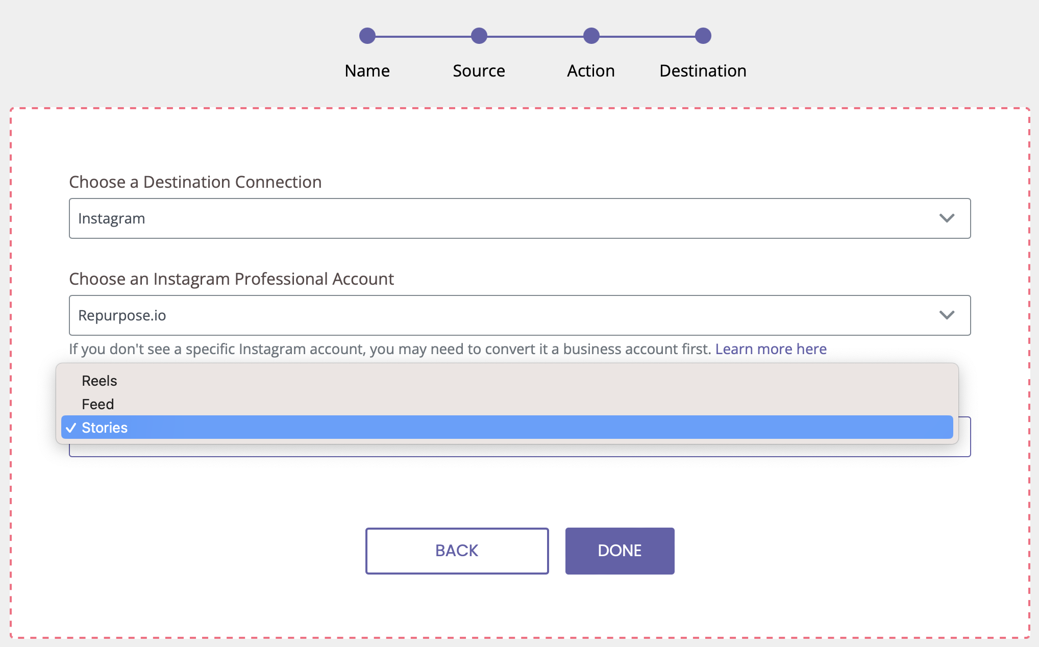Choose the Feed option in list
The width and height of the screenshot is (1039, 647).
[x=507, y=404]
